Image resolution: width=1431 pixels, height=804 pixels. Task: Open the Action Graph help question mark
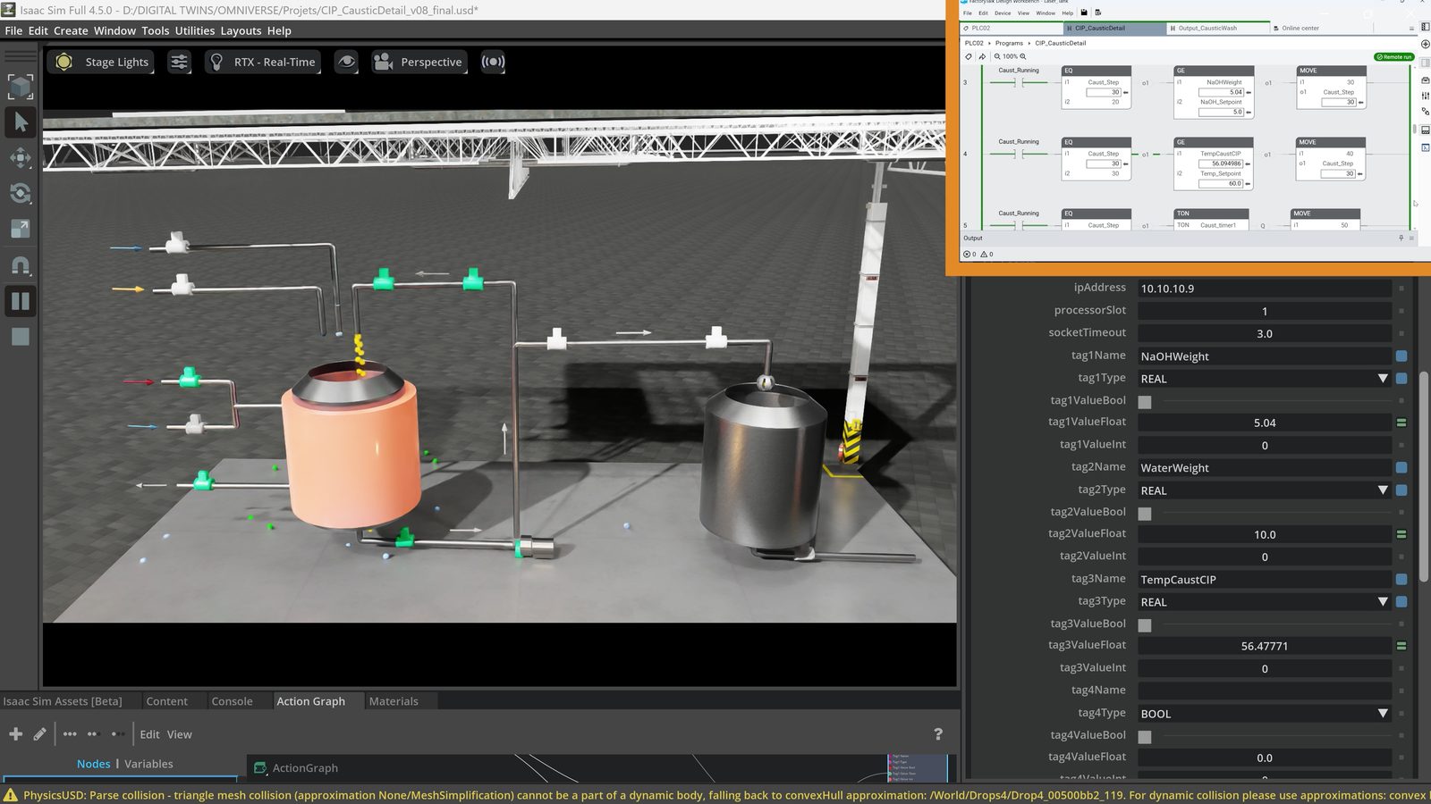[938, 734]
